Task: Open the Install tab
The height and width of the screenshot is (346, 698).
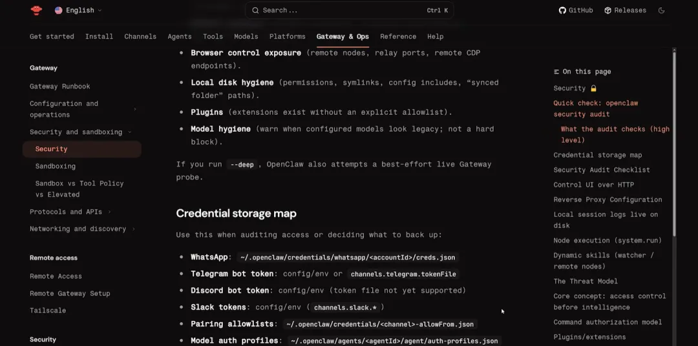Action: [99, 36]
